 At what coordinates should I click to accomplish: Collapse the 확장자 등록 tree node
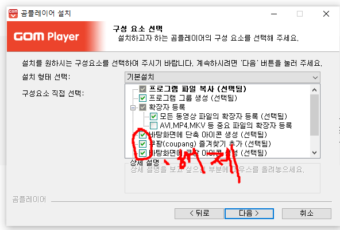133,108
